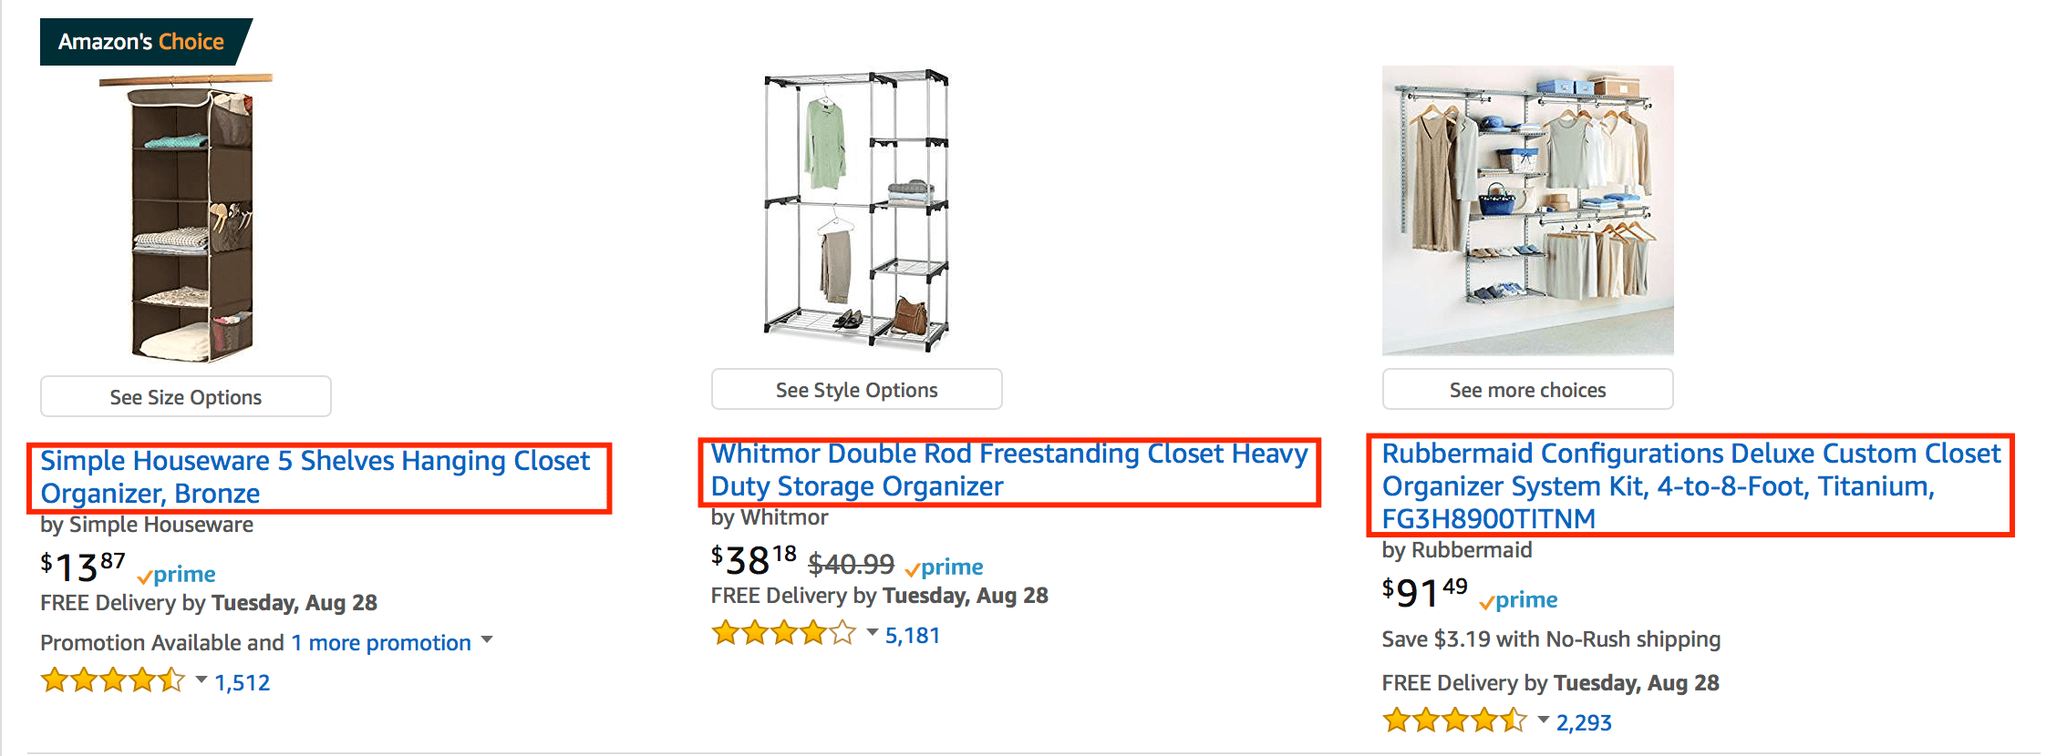Open the Rubbermaid closet system product image
2057x756 pixels.
click(x=1527, y=209)
